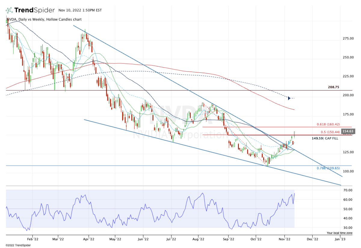361x248 pixels.
Task: Click the Nov 10, 2022 1:50PM EST timestamp
Action: tap(80, 10)
